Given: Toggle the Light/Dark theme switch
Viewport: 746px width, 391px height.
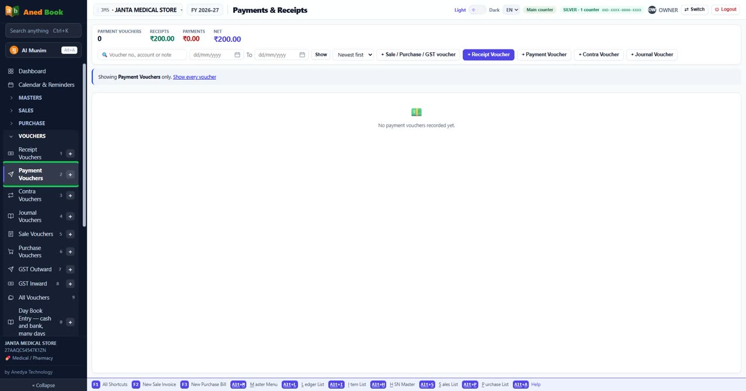Looking at the screenshot, I should pos(477,10).
